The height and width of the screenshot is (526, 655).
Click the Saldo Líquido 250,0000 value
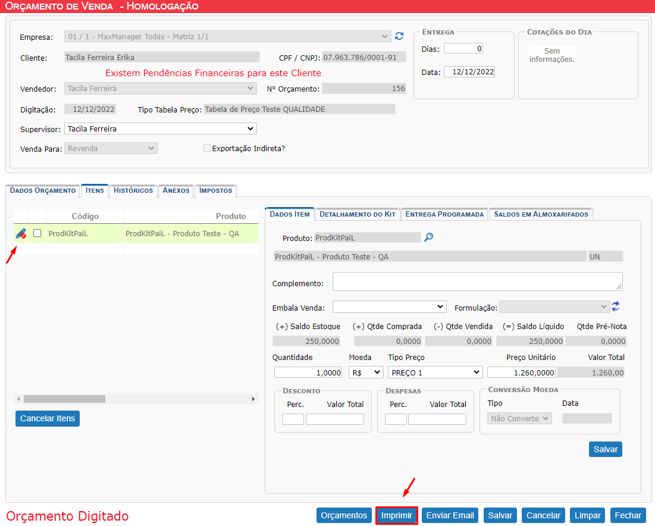[x=530, y=342]
